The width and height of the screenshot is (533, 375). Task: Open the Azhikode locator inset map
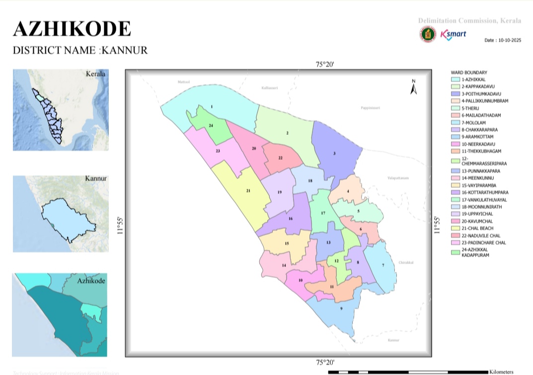point(60,315)
